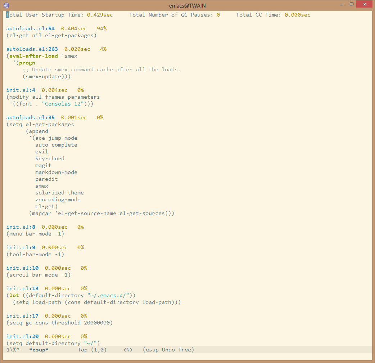Open the init.el:13 link

22,288
